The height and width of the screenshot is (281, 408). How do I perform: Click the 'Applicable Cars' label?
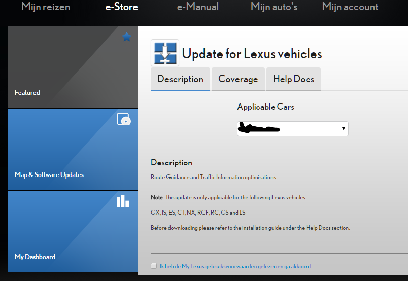(266, 107)
